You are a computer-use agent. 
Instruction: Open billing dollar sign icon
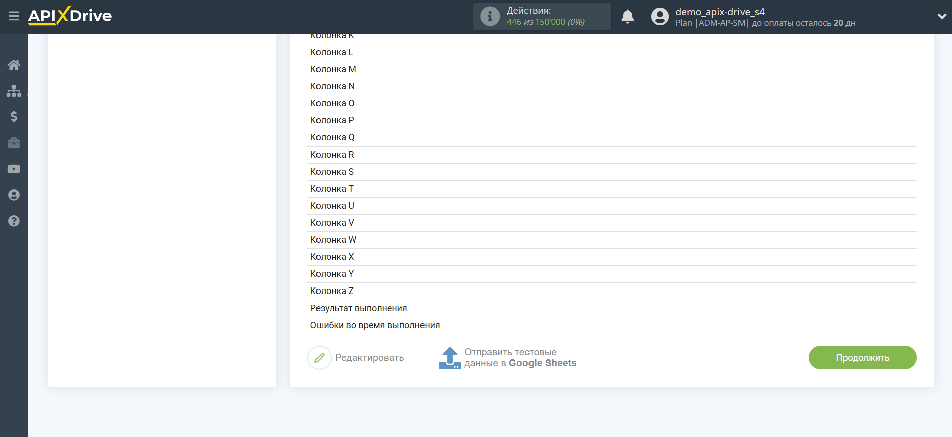tap(14, 117)
